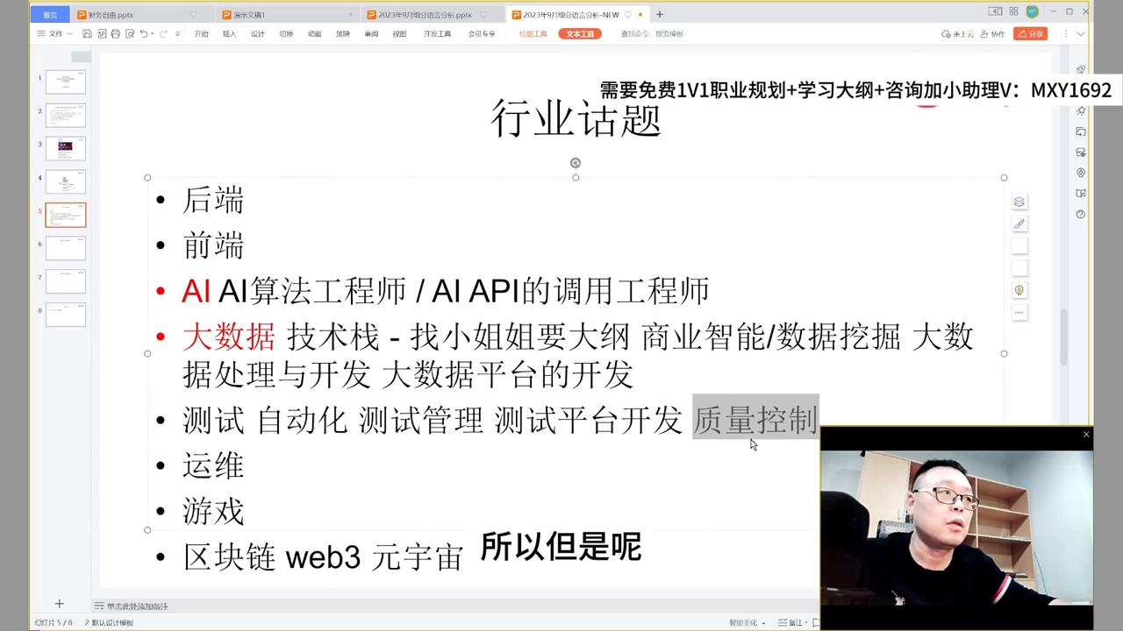The width and height of the screenshot is (1123, 631).
Task: Click the topmost icon in the far-right sidebar
Action: click(x=1081, y=67)
